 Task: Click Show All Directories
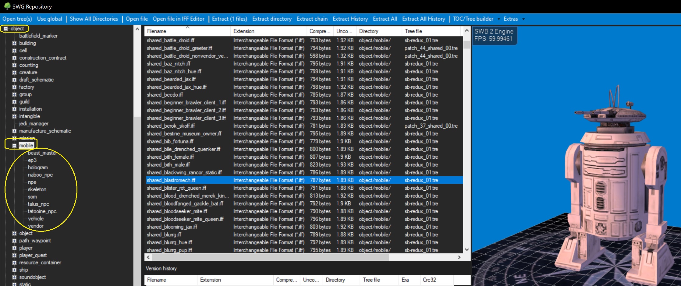[x=94, y=19]
